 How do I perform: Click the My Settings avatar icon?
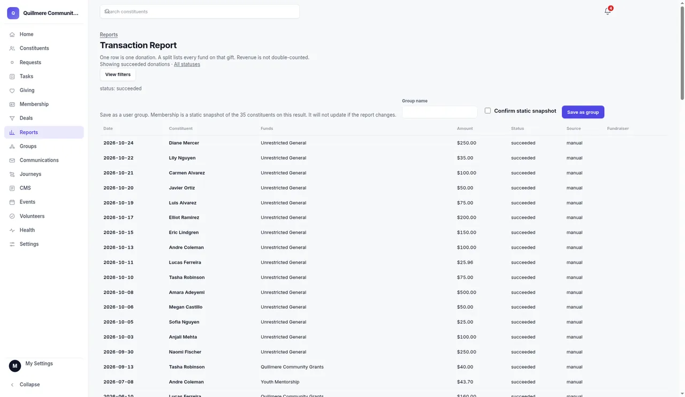tap(15, 366)
